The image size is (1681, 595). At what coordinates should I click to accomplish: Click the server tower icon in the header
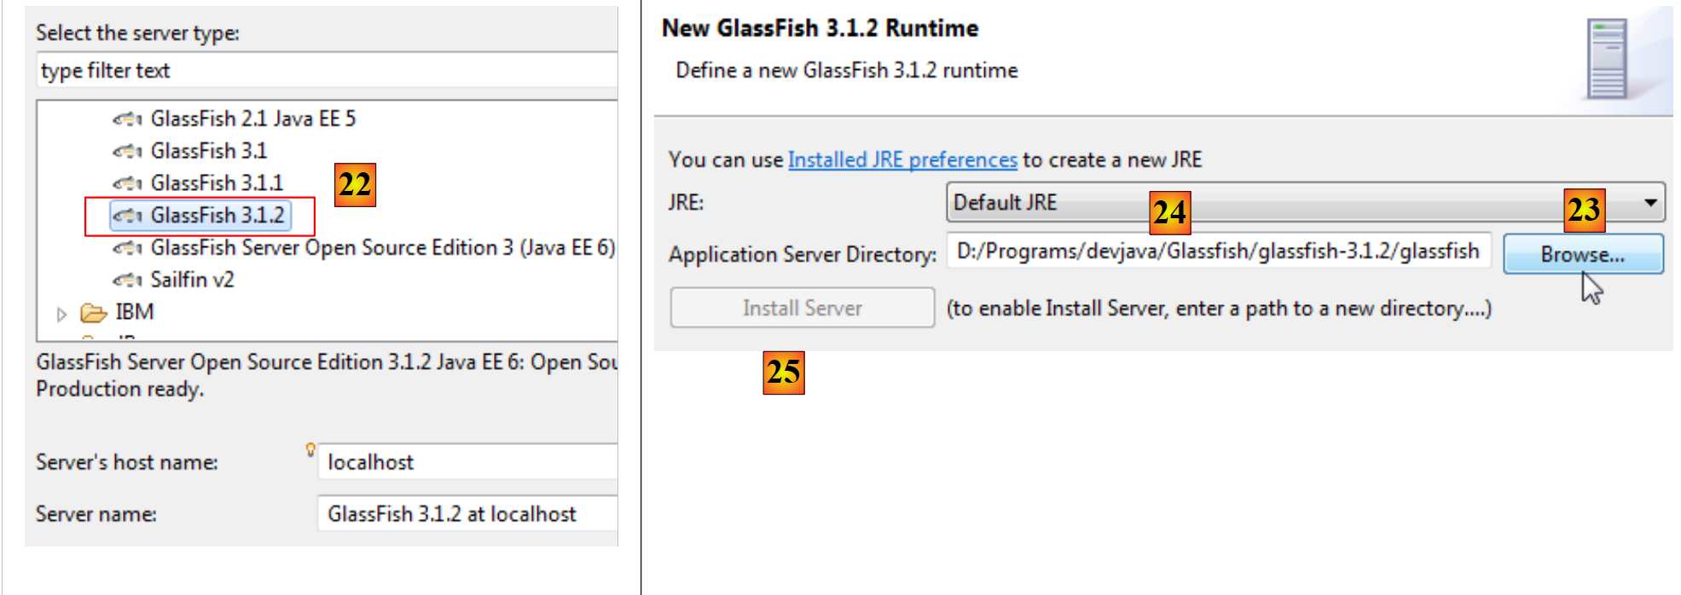coord(1607,60)
